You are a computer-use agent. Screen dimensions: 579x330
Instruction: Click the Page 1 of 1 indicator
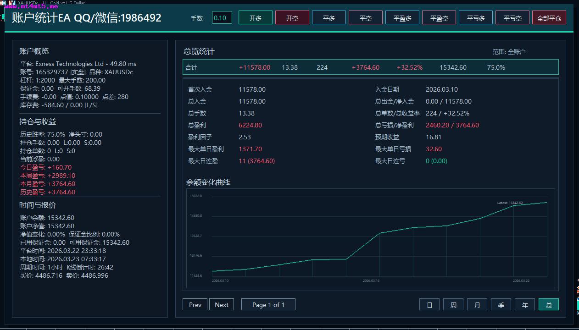[x=268, y=305]
